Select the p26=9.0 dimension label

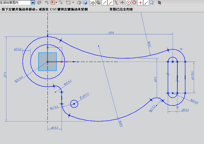point(54,128)
